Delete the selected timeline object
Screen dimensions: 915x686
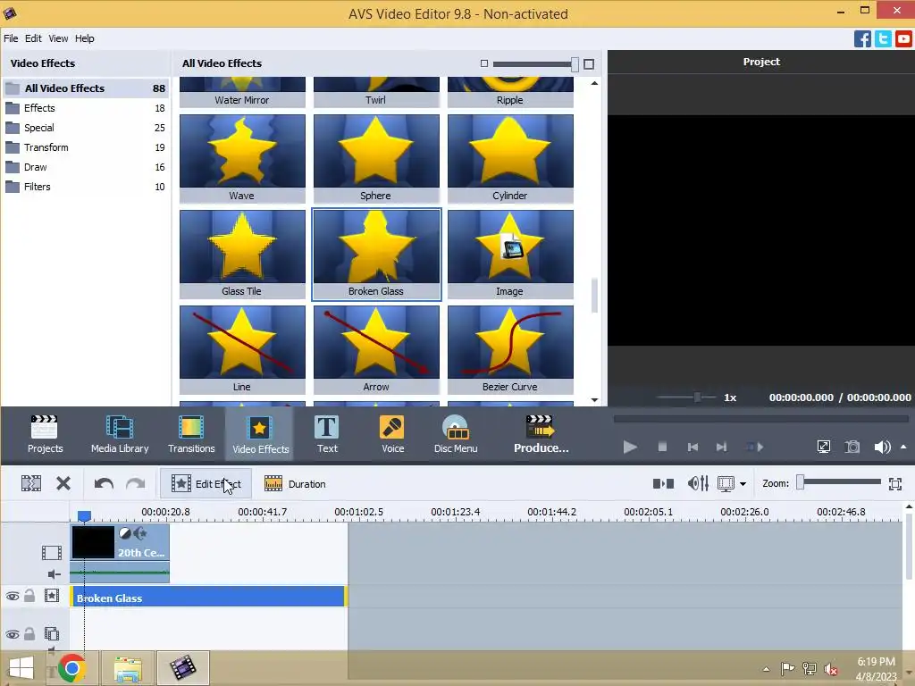click(x=63, y=483)
